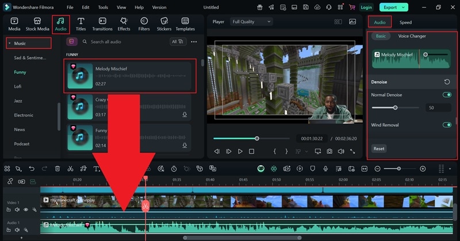Select the Sad & Sentimental music category

(30, 58)
